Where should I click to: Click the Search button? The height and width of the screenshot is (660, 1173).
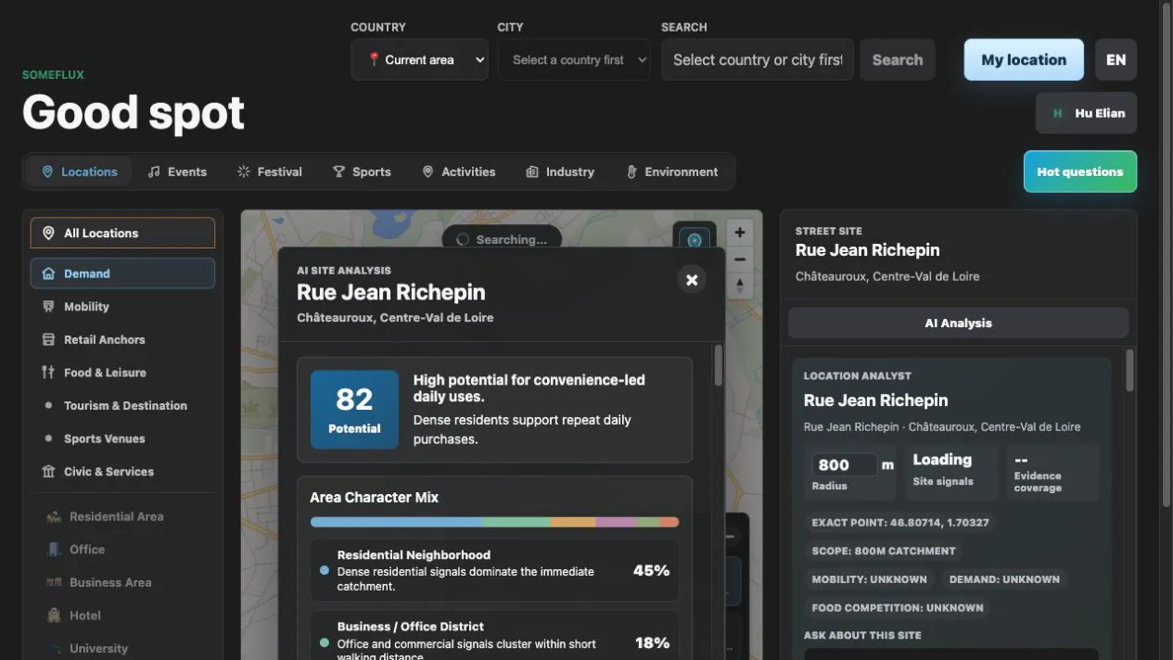(x=898, y=59)
